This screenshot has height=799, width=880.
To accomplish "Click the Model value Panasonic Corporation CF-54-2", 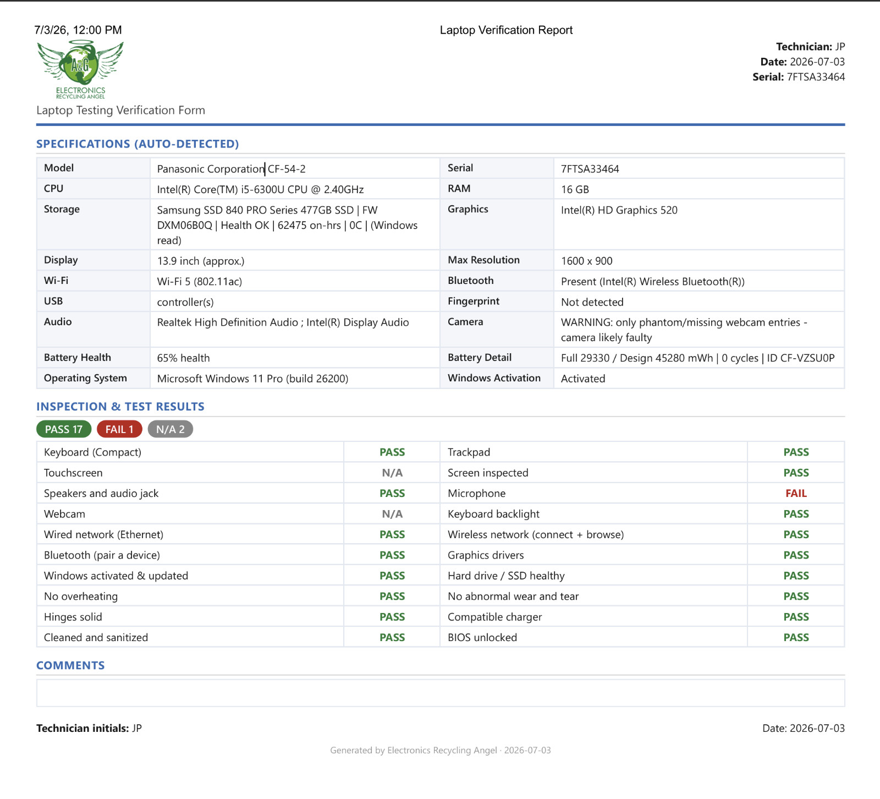I will point(232,169).
